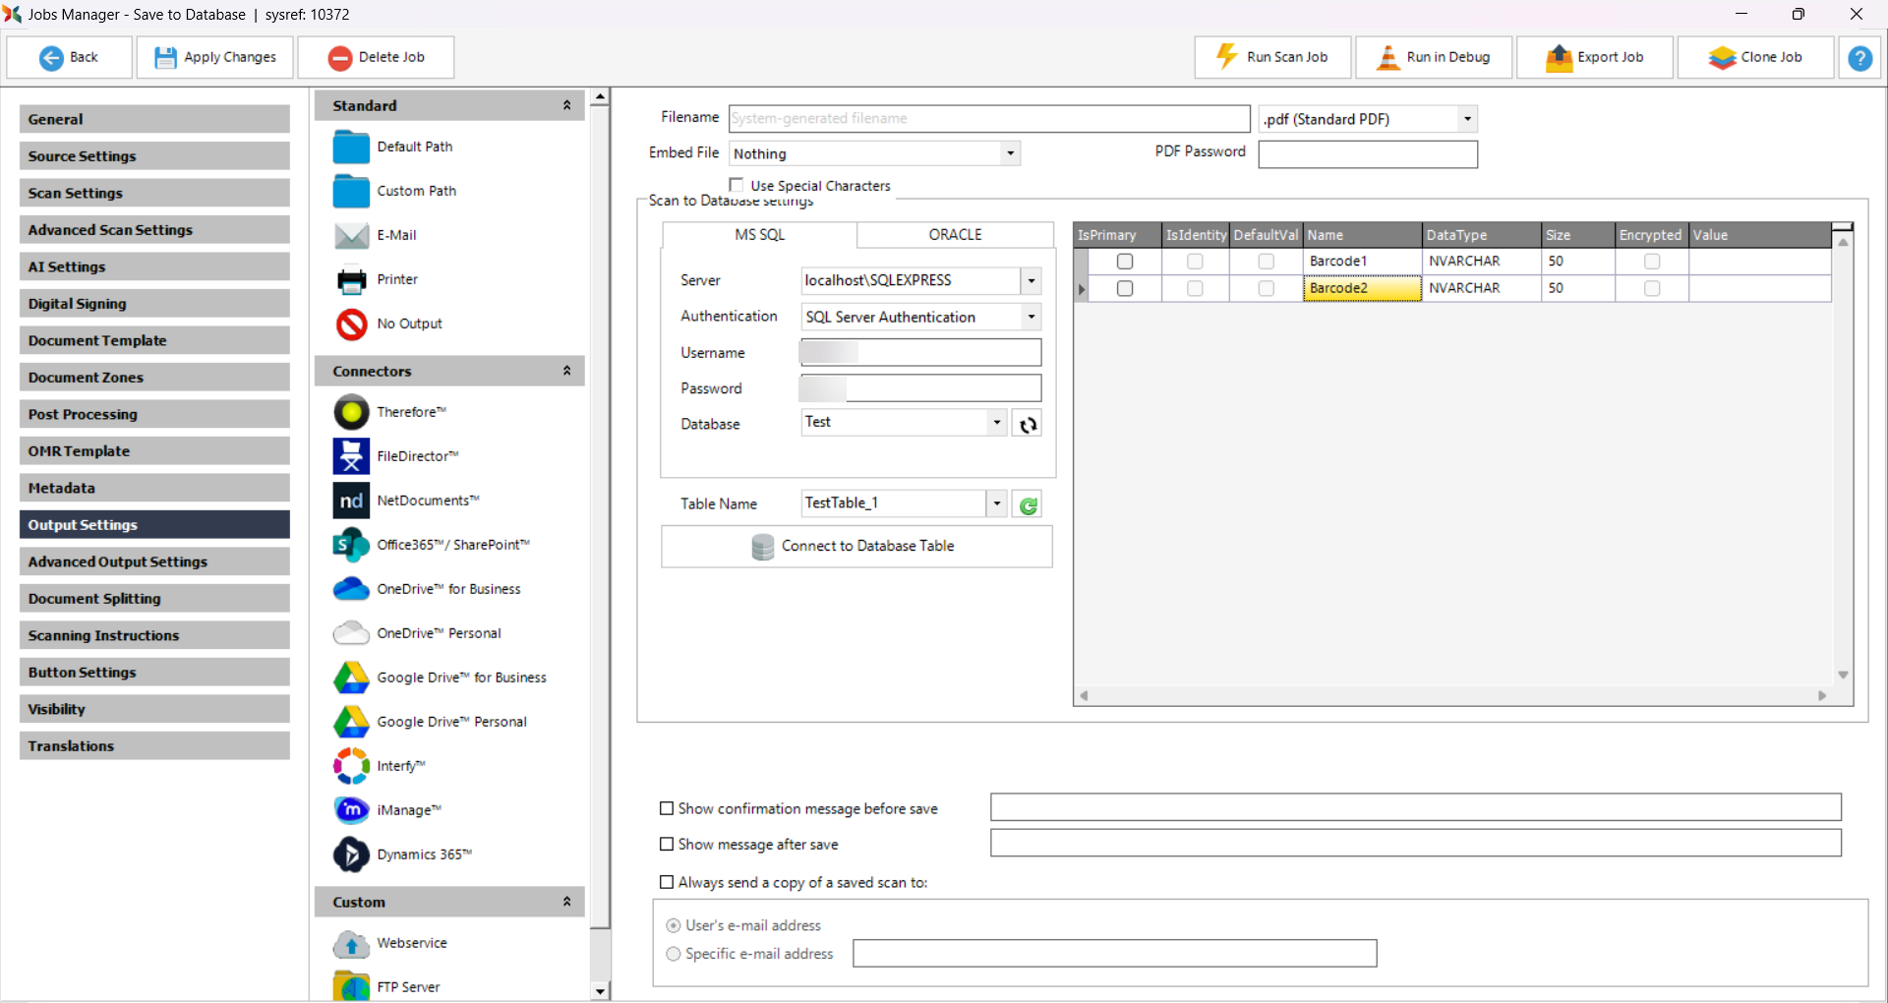Select the No Output icon
Screen dimensions: 1888x1003
click(x=351, y=324)
